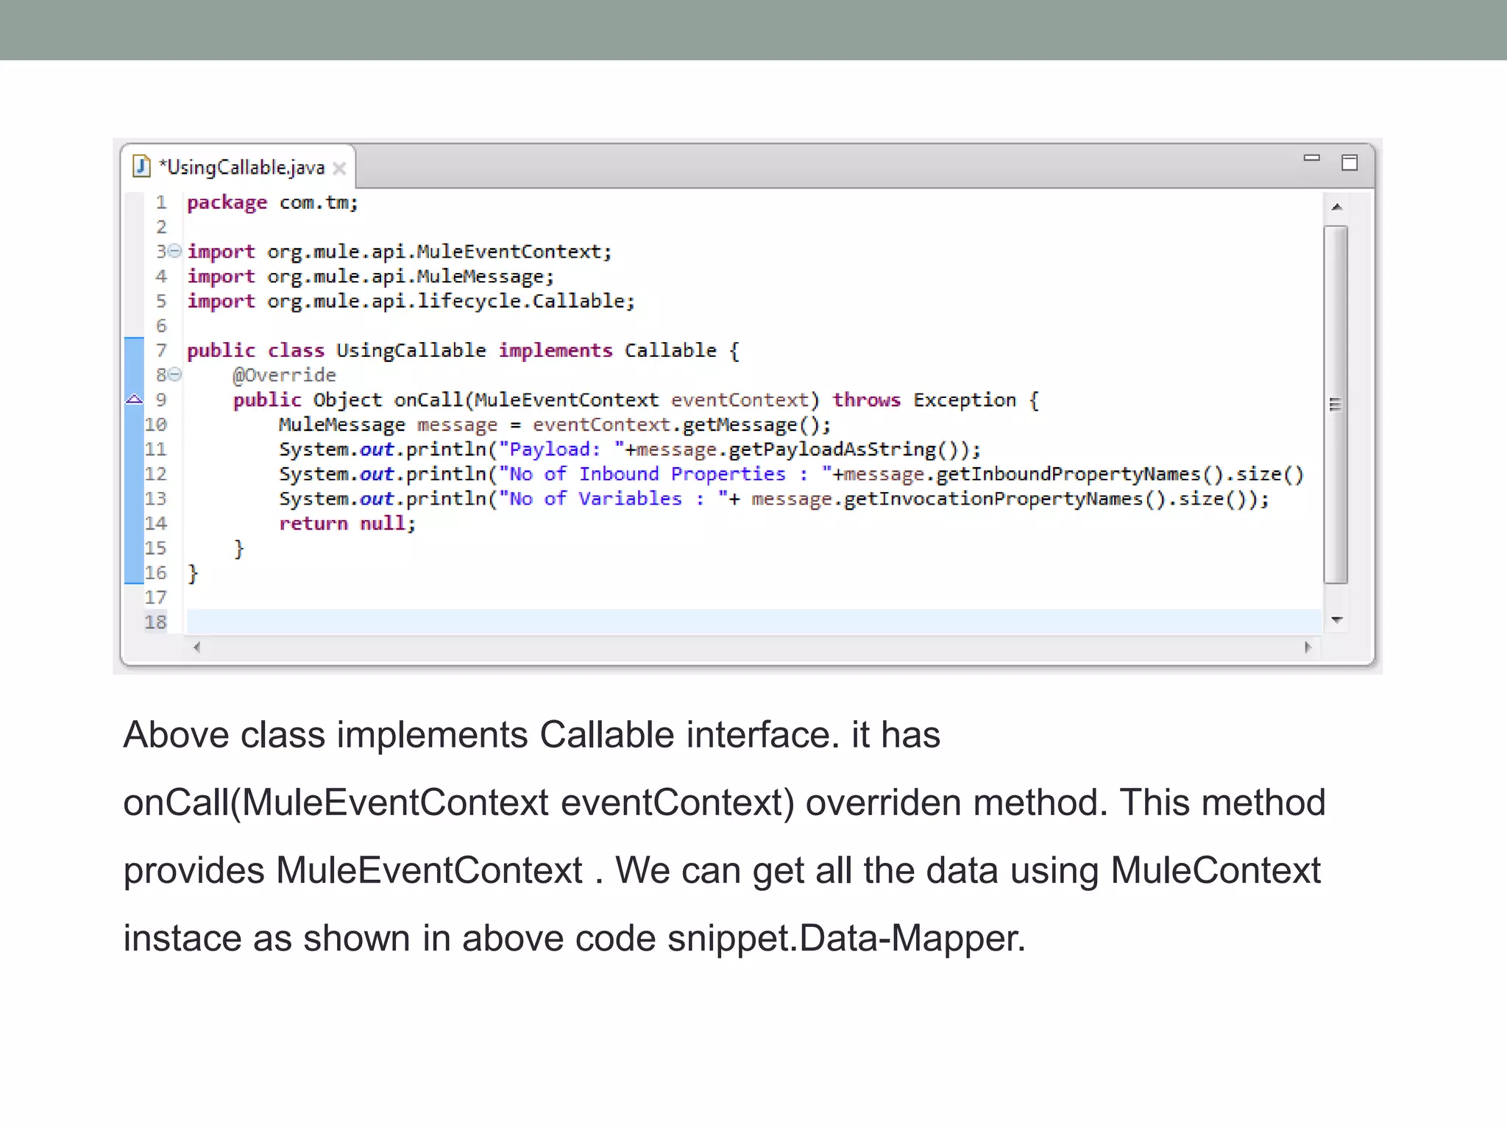Click the @Override annotation
Image resolution: width=1507 pixels, height=1130 pixels.
284,375
